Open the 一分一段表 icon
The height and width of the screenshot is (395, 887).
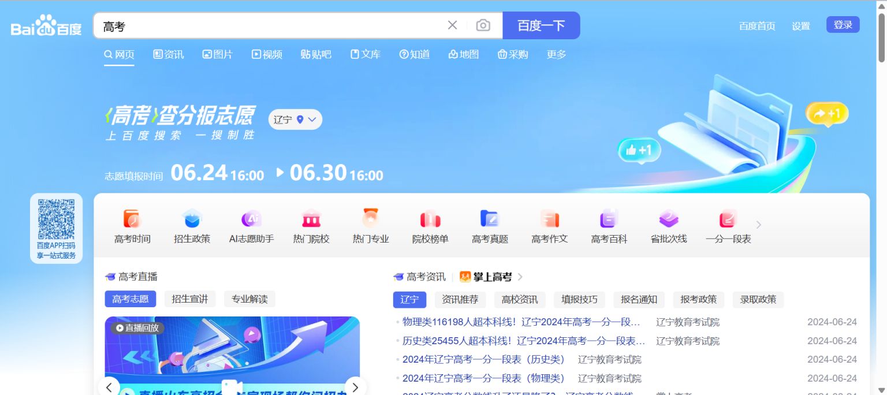point(728,226)
